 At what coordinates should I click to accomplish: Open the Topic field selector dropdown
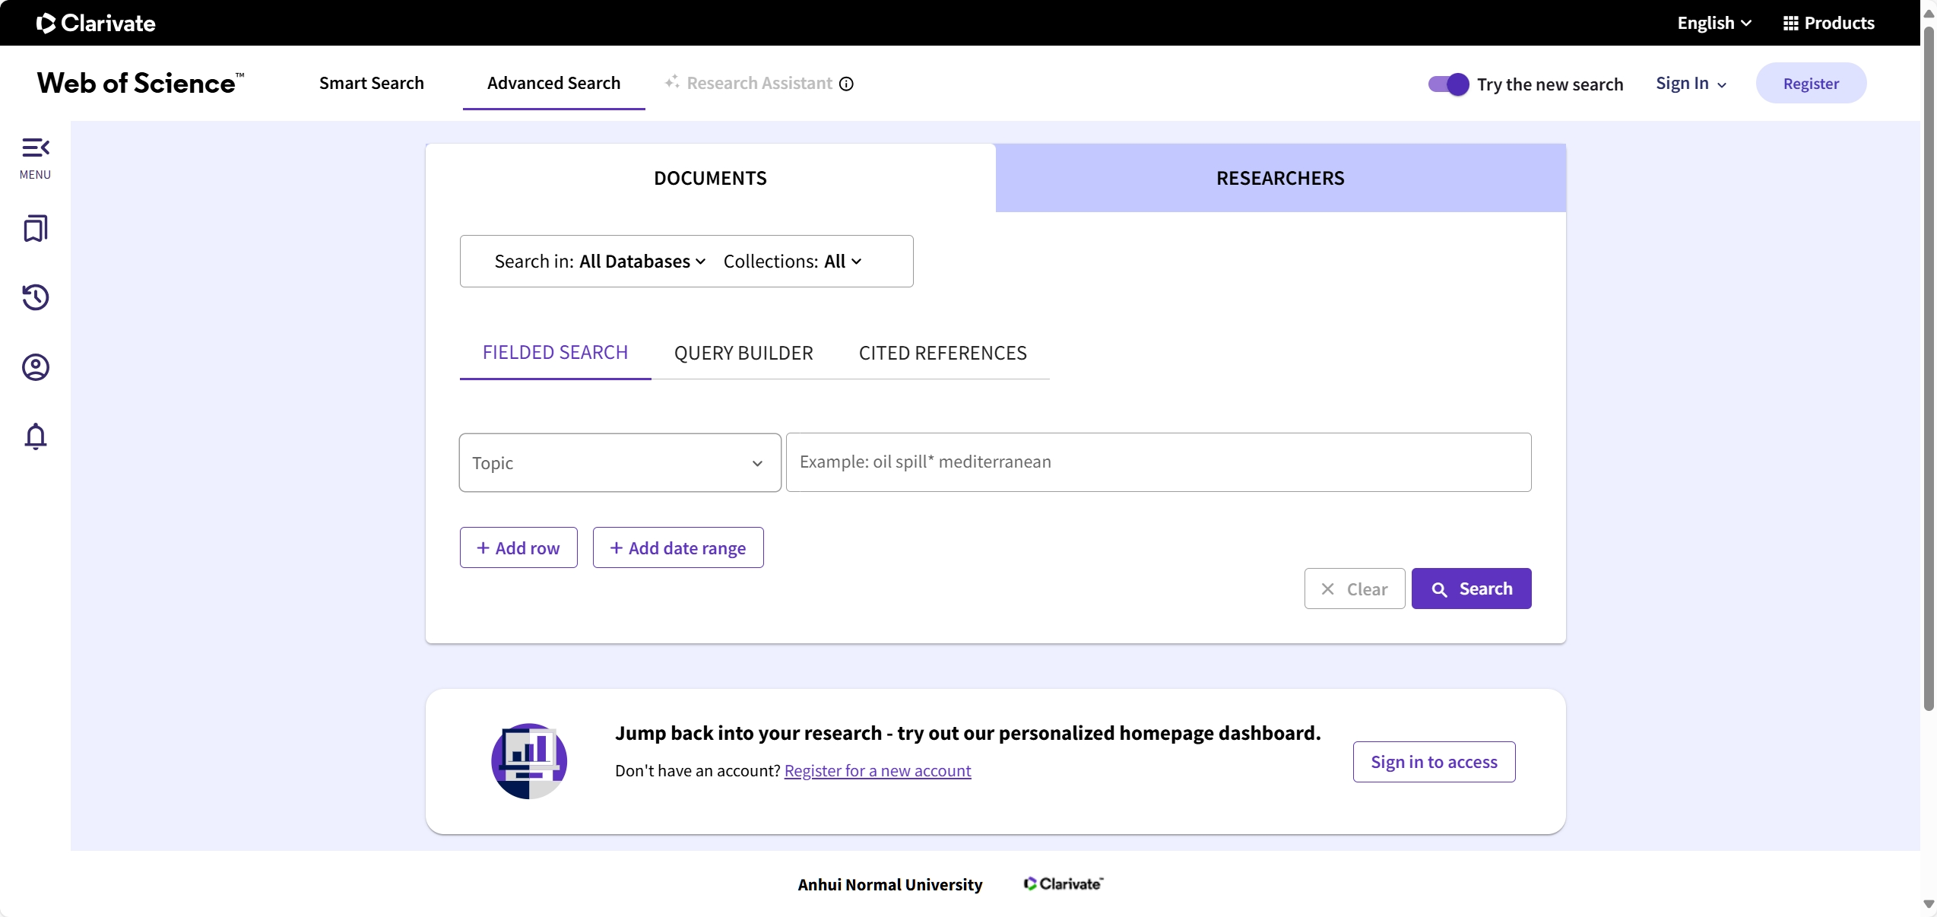[620, 462]
